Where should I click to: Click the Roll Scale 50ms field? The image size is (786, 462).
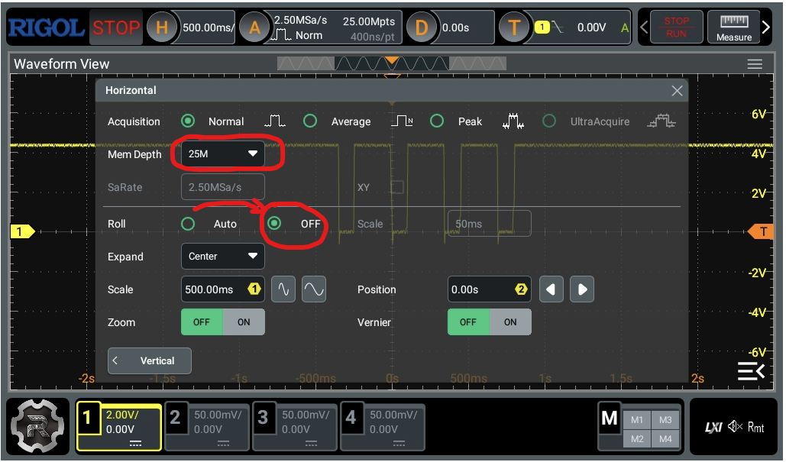click(x=489, y=224)
